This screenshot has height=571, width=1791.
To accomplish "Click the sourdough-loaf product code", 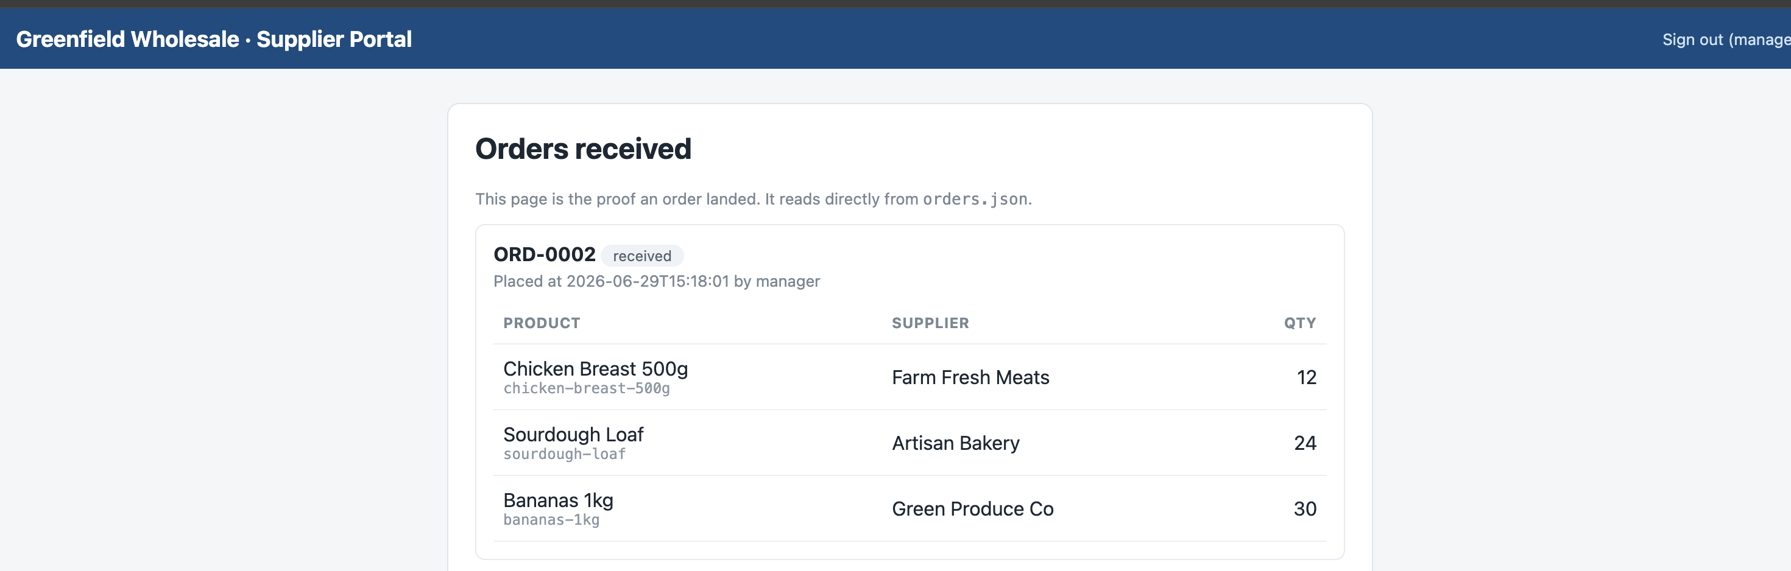I will (564, 454).
